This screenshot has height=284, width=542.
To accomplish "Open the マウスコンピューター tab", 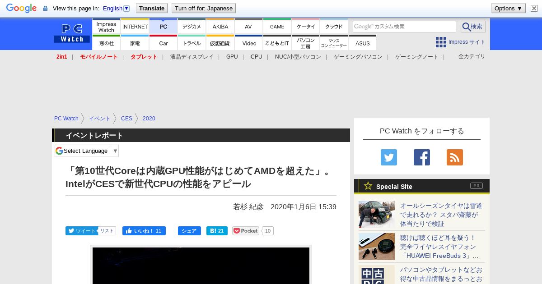I will tap(334, 43).
